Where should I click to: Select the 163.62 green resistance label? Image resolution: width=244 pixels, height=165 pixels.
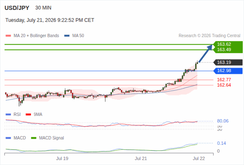224,44
